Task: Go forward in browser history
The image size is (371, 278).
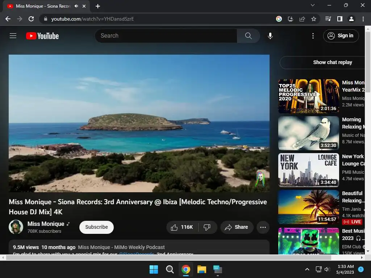Action: 20,19
